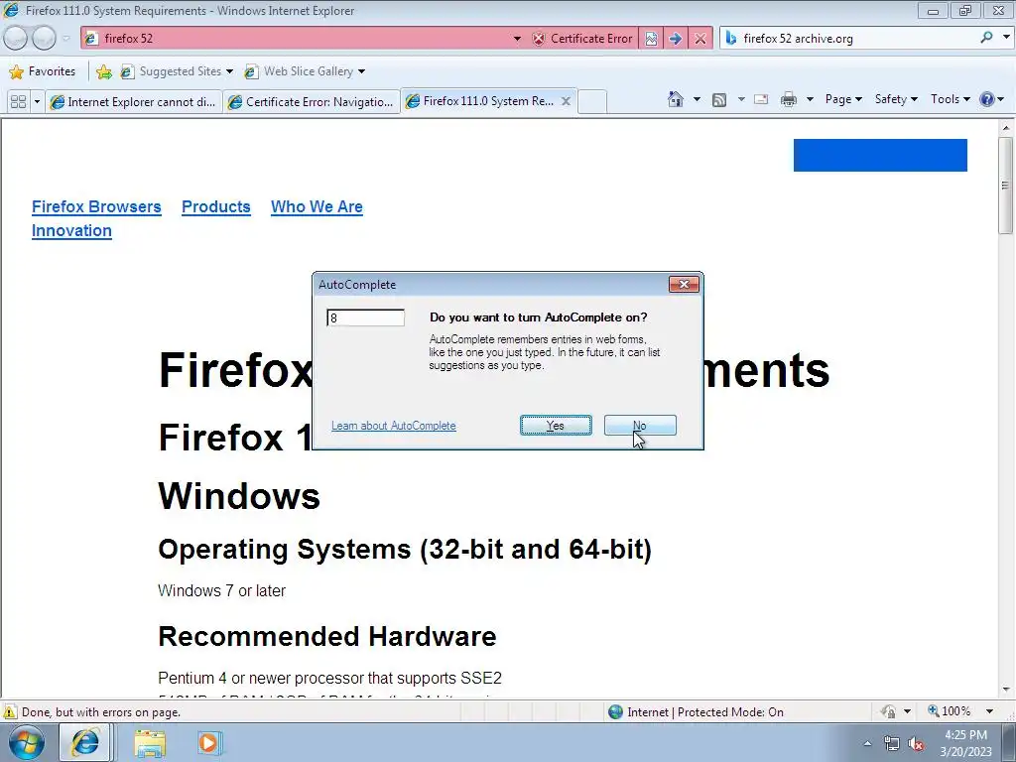The height and width of the screenshot is (762, 1016).
Task: Click the Quick Tabs grid icon
Action: 18,102
